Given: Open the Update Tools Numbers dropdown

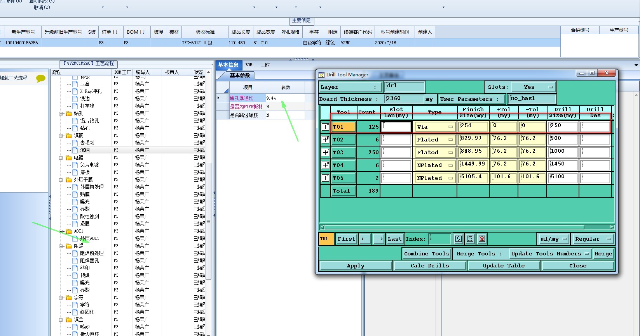Looking at the screenshot, I should tap(550, 254).
